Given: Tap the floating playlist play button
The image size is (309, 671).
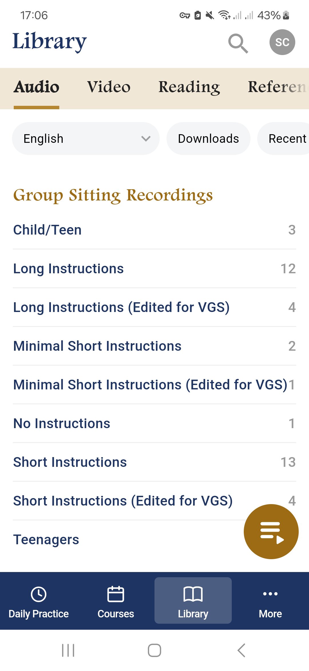Looking at the screenshot, I should coord(271,531).
